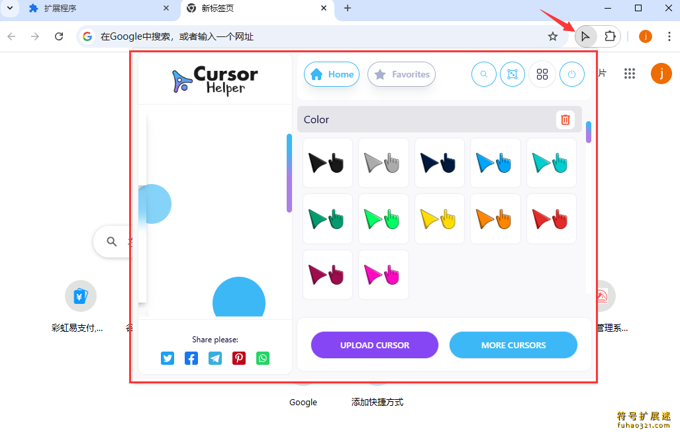Click the MORE CURSORS button
Viewport: 680px width, 435px height.
tap(513, 345)
